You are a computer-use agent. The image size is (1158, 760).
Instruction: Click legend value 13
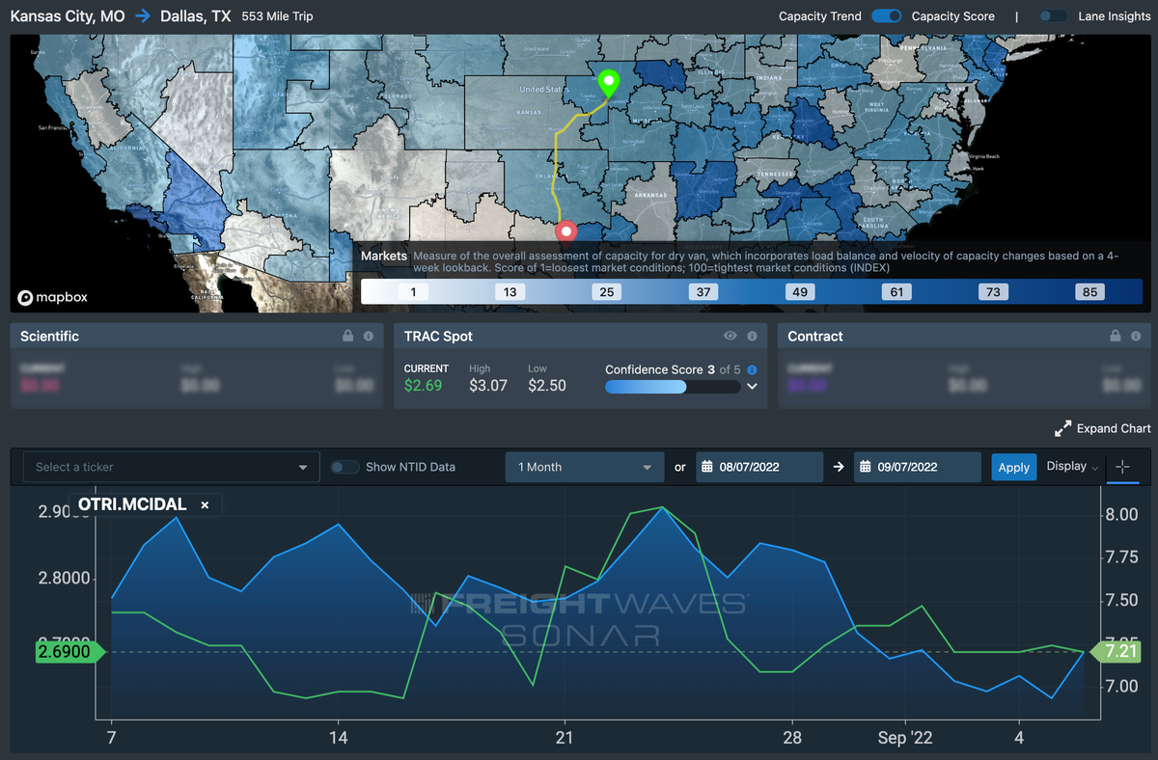[x=510, y=292]
